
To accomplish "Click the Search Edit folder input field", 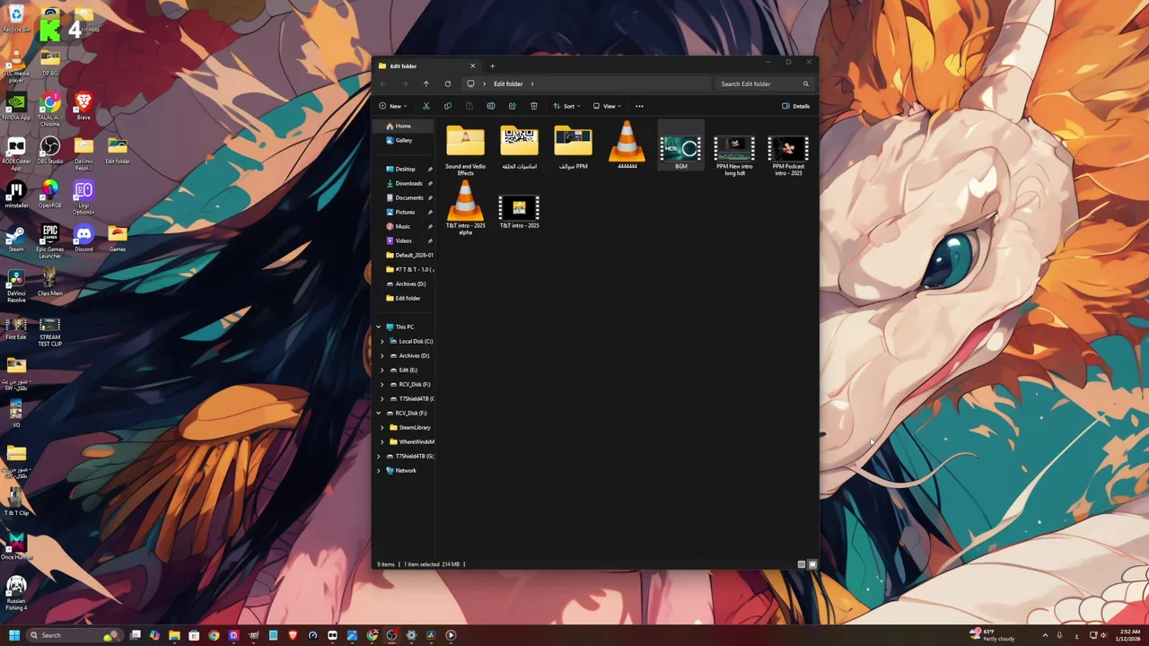I will (x=764, y=83).
